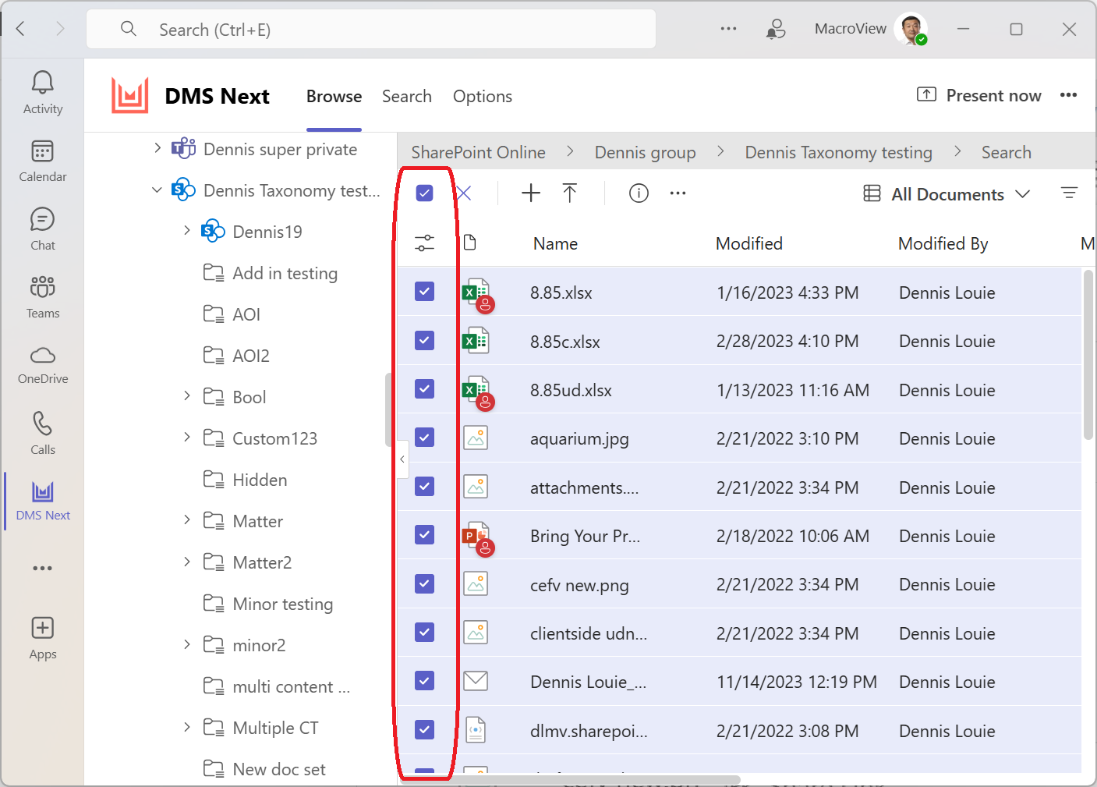Uncheck the attachments row checkbox

(x=424, y=486)
